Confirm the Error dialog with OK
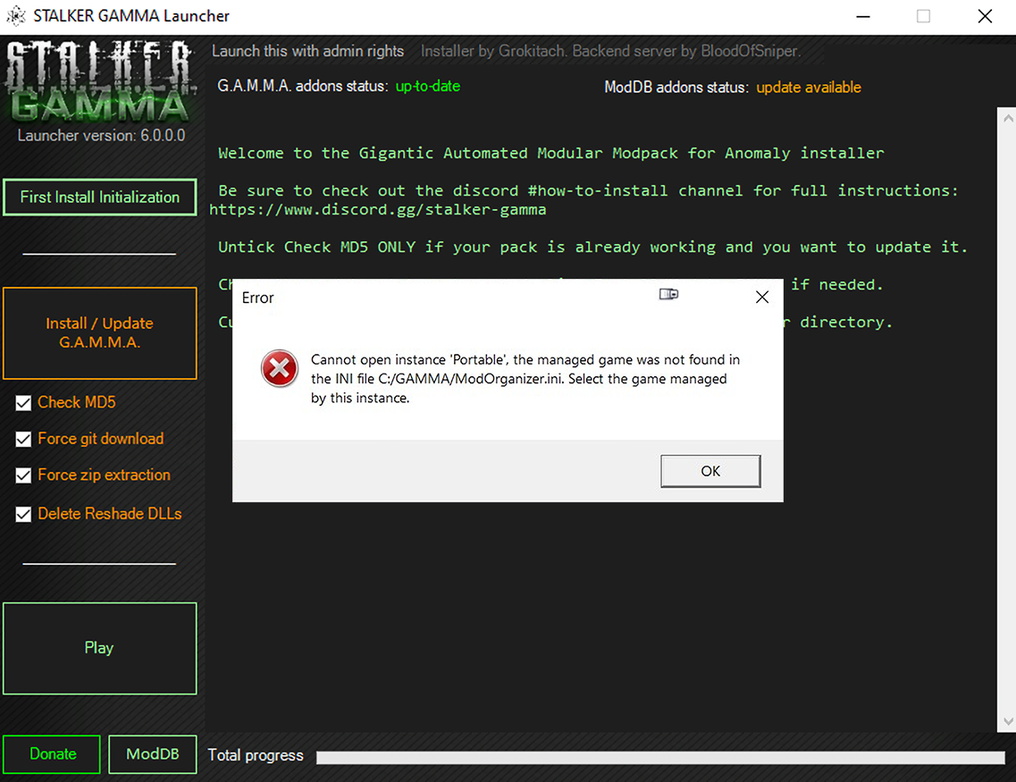 point(710,471)
